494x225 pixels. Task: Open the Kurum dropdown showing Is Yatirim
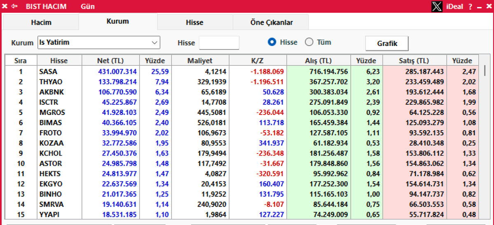(99, 42)
